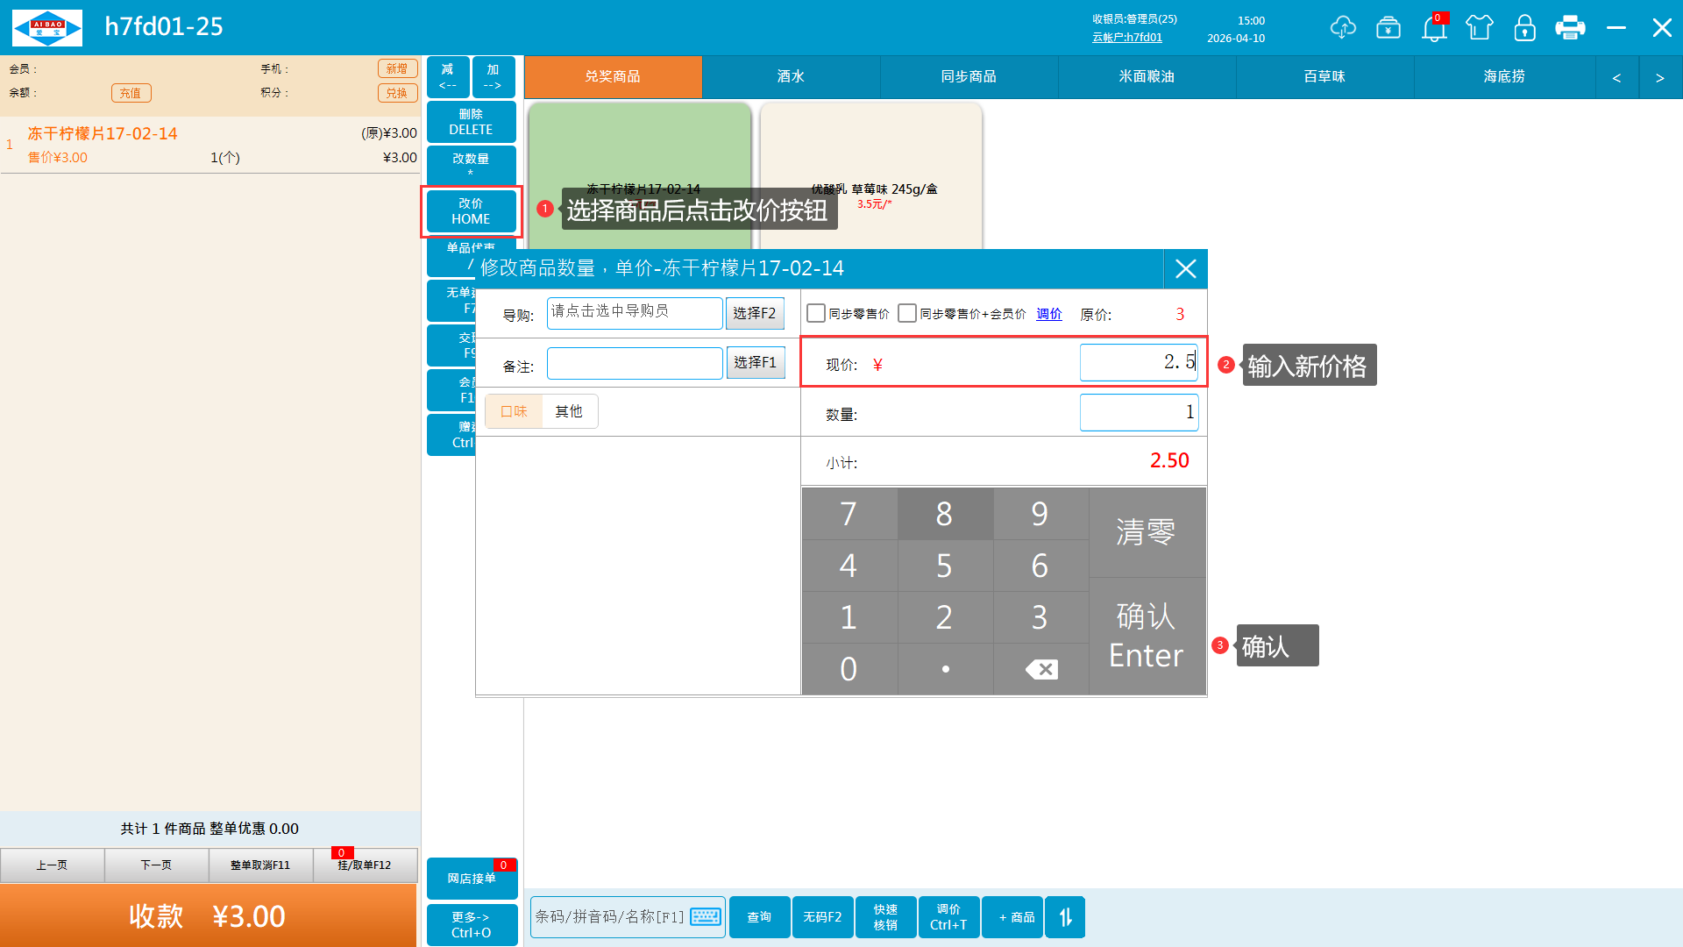1683x947 pixels.
Task: Enable the 同步零售价 checkbox
Action: pos(816,314)
